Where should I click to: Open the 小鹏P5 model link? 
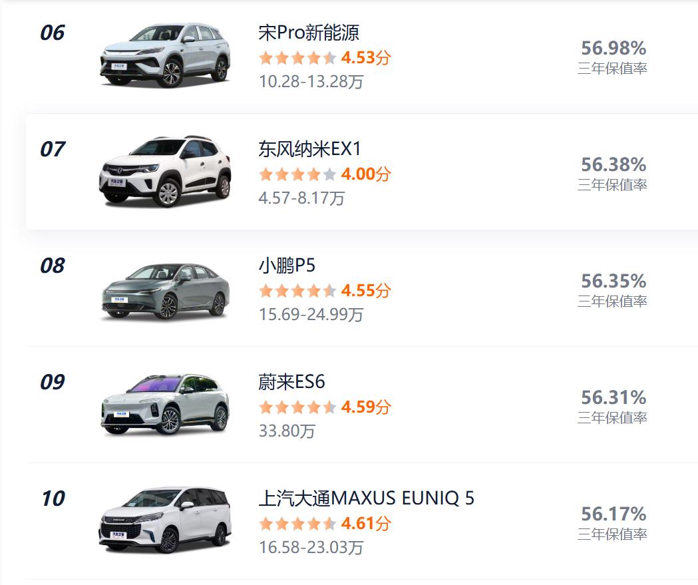point(287,266)
